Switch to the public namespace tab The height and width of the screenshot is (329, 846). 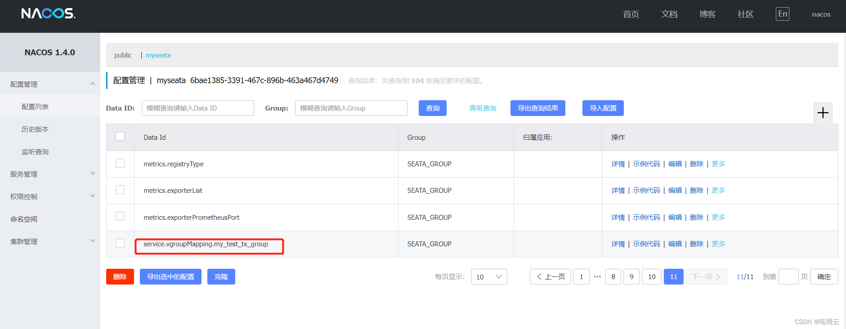point(123,55)
